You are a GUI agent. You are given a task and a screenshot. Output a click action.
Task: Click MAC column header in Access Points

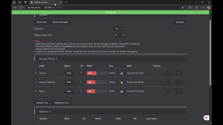[129, 66]
